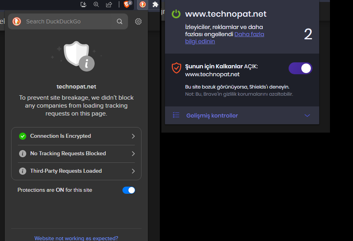The height and width of the screenshot is (241, 353).
Task: Click the list icon beside Gelişmiş kontroller
Action: coord(176,115)
